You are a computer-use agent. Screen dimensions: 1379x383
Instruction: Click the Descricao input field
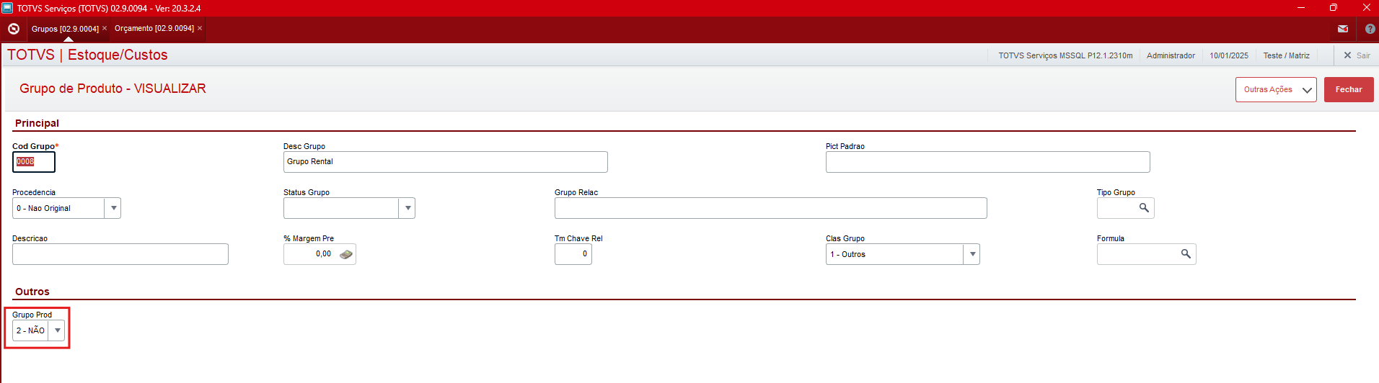(120, 254)
